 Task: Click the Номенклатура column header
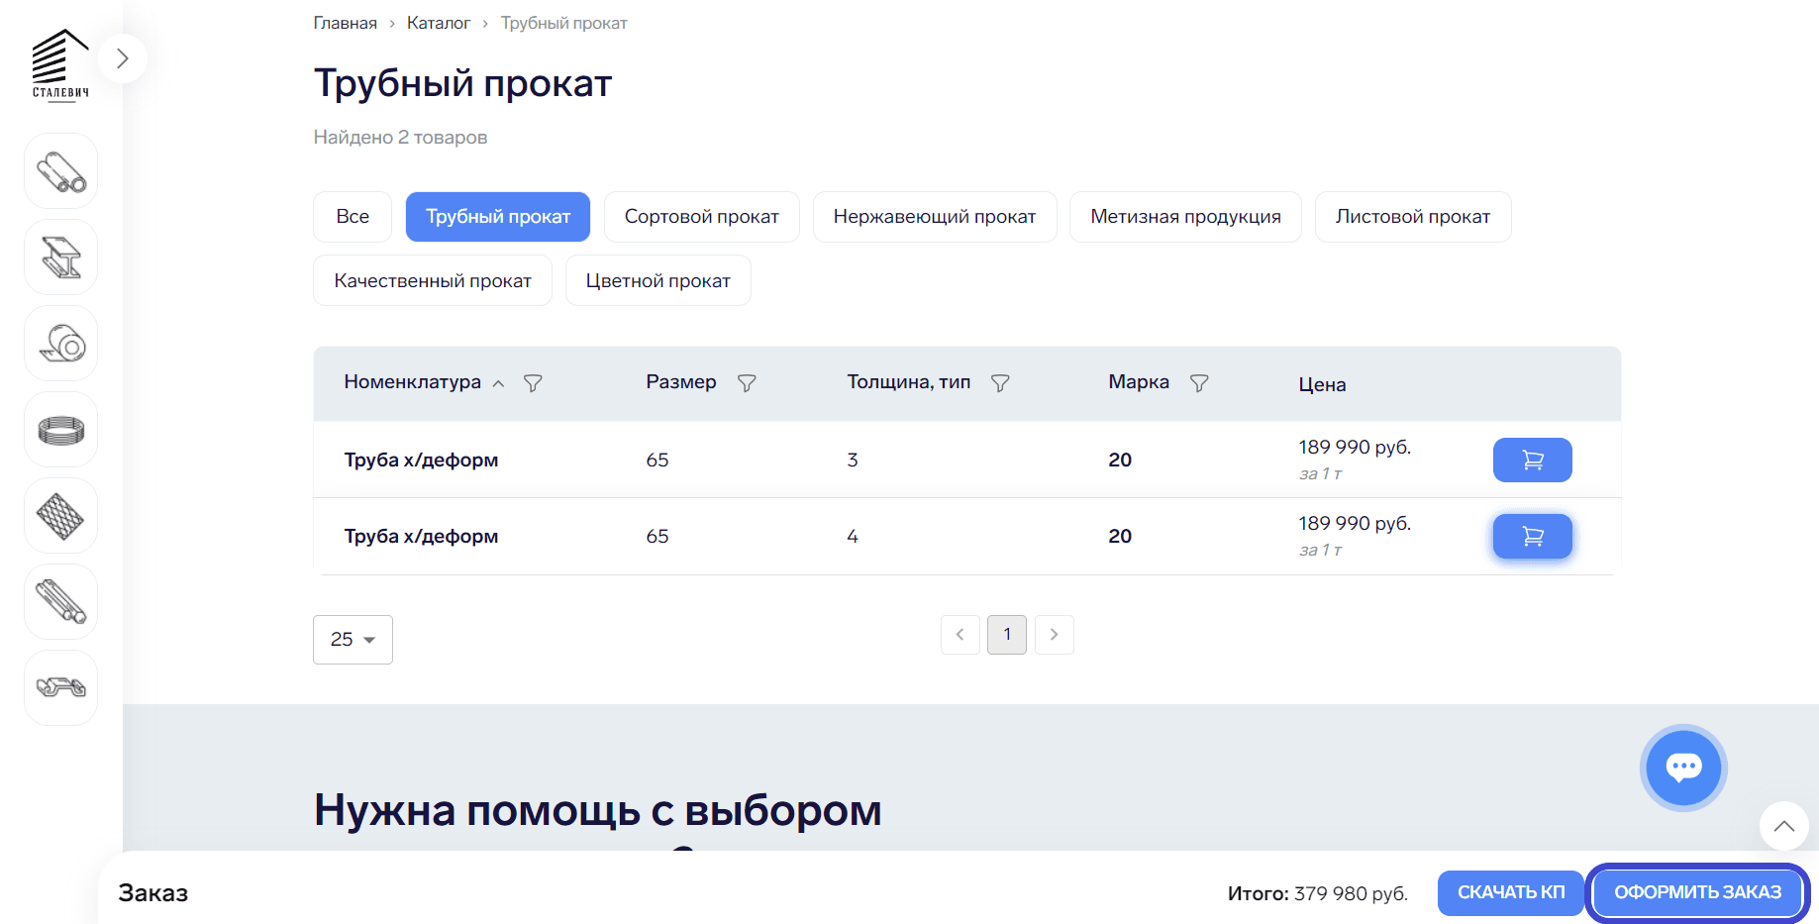click(413, 382)
